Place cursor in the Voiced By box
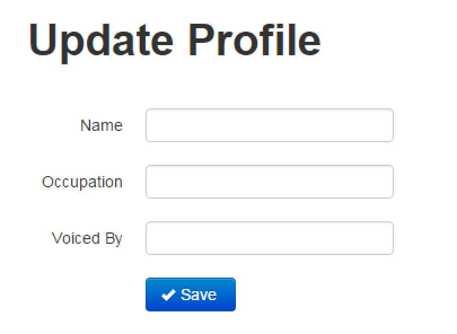Viewport: 457px width, 334px height. 270,238
